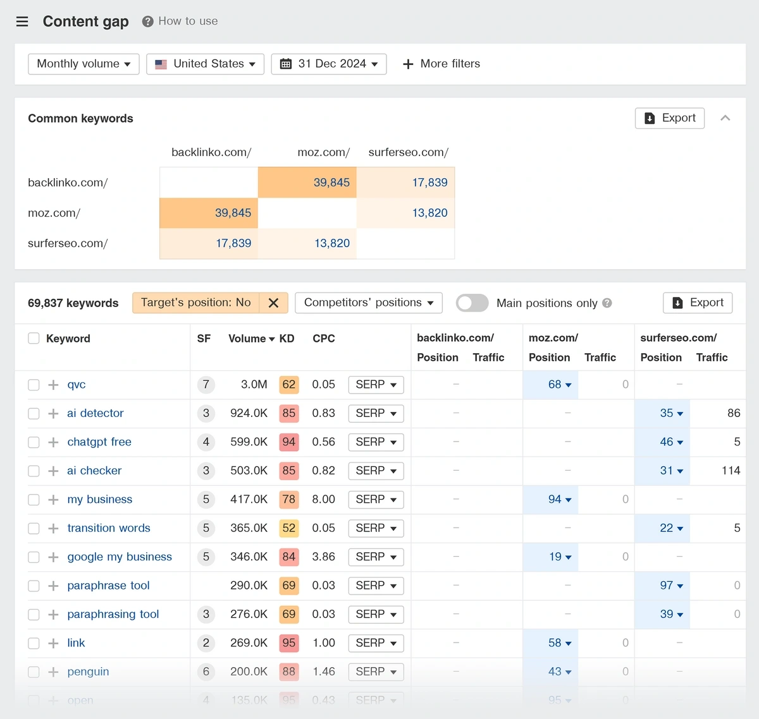759x719 pixels.
Task: Check the my business row checkbox
Action: pyautogui.click(x=34, y=500)
